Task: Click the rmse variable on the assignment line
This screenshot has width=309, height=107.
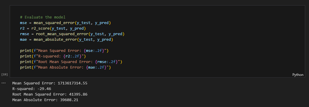Action: [x=24, y=34]
